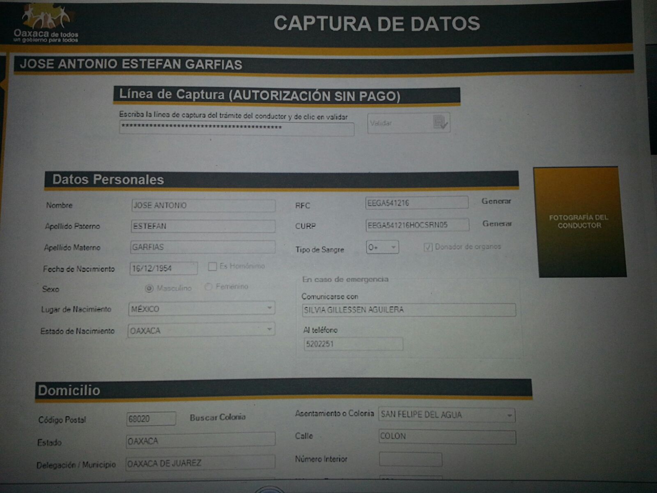Open the Tipo de Sangre dropdown
657x493 pixels.
[x=382, y=247]
